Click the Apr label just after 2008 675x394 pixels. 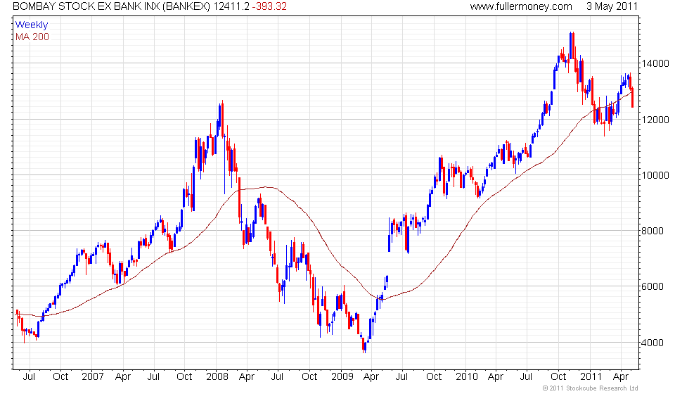pos(247,377)
